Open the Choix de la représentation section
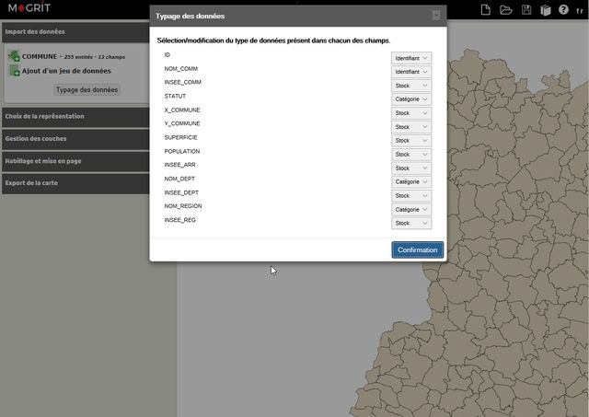The image size is (589, 417). click(x=88, y=117)
